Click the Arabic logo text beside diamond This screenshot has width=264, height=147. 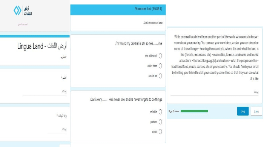28,11
